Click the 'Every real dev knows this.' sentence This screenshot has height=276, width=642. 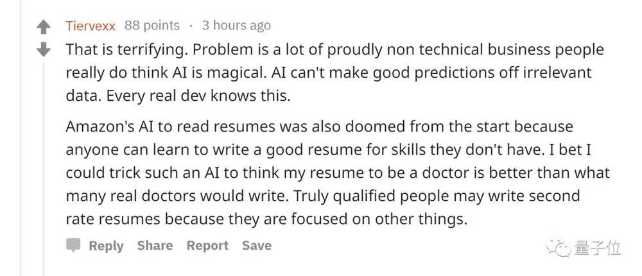[x=199, y=96]
